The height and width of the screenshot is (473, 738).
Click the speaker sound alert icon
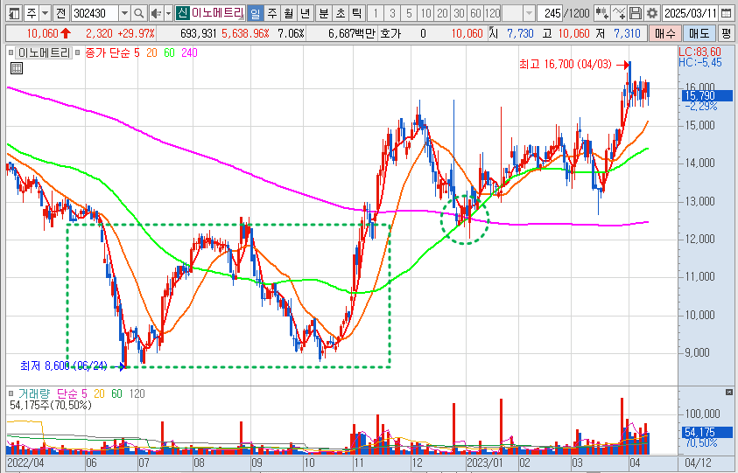(x=155, y=13)
